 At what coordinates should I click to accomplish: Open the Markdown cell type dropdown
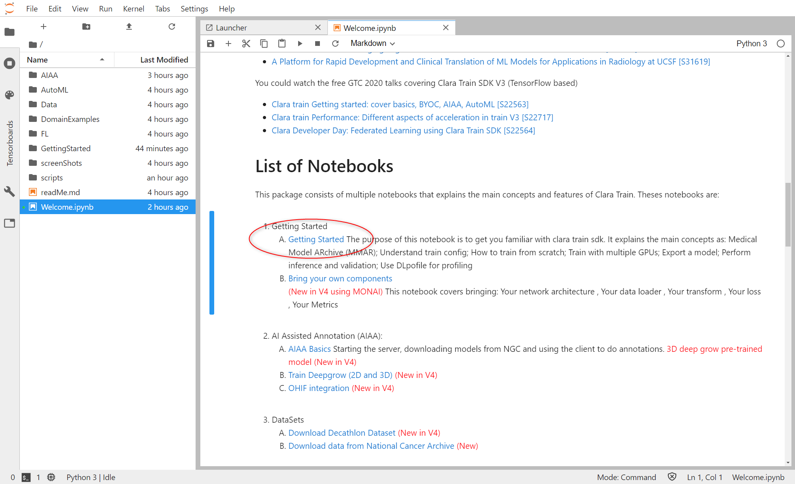coord(373,44)
